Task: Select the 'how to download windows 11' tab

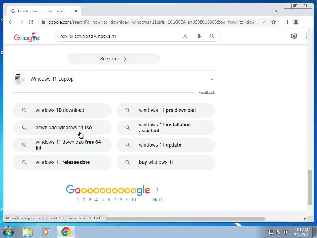Action: point(44,11)
